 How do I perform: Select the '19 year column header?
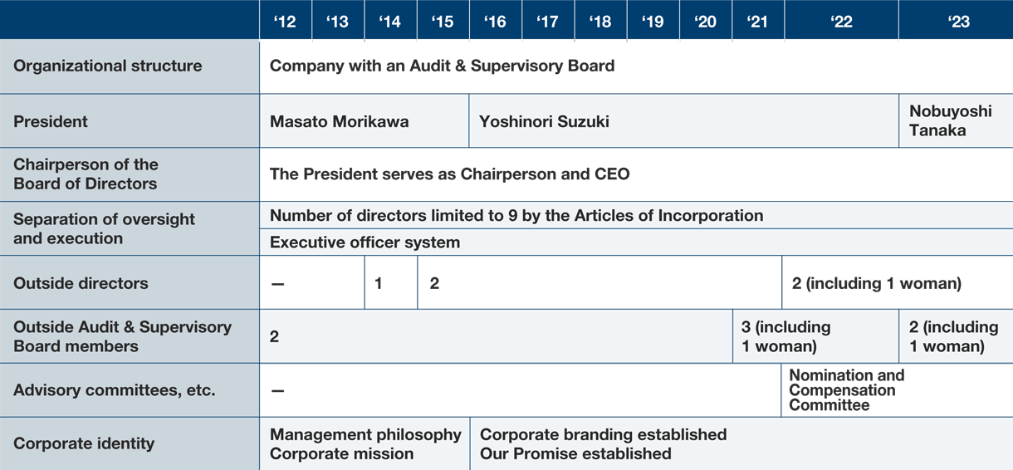pos(653,21)
